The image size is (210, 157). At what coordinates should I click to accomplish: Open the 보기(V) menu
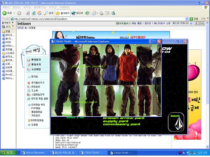click(27, 7)
